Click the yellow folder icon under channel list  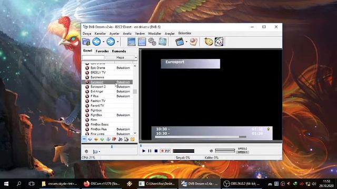pyautogui.click(x=132, y=139)
